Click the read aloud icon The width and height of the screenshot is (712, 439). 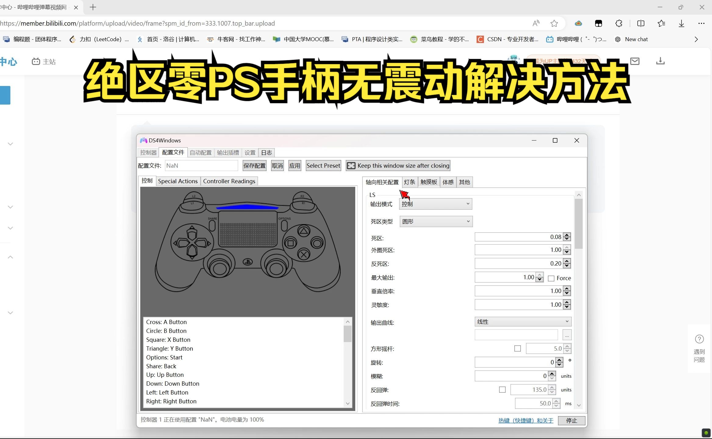536,23
